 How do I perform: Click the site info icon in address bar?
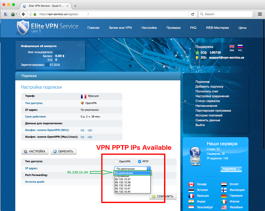coord(31,14)
